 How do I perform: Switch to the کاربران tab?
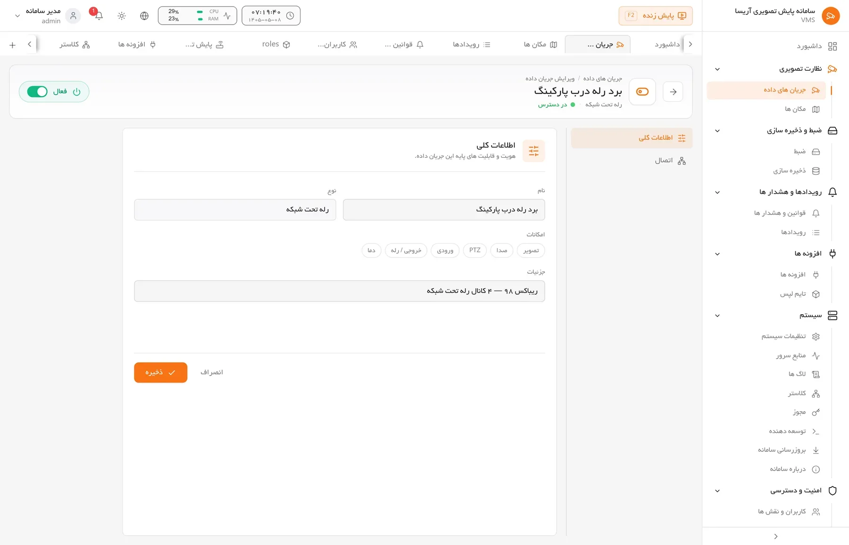337,44
